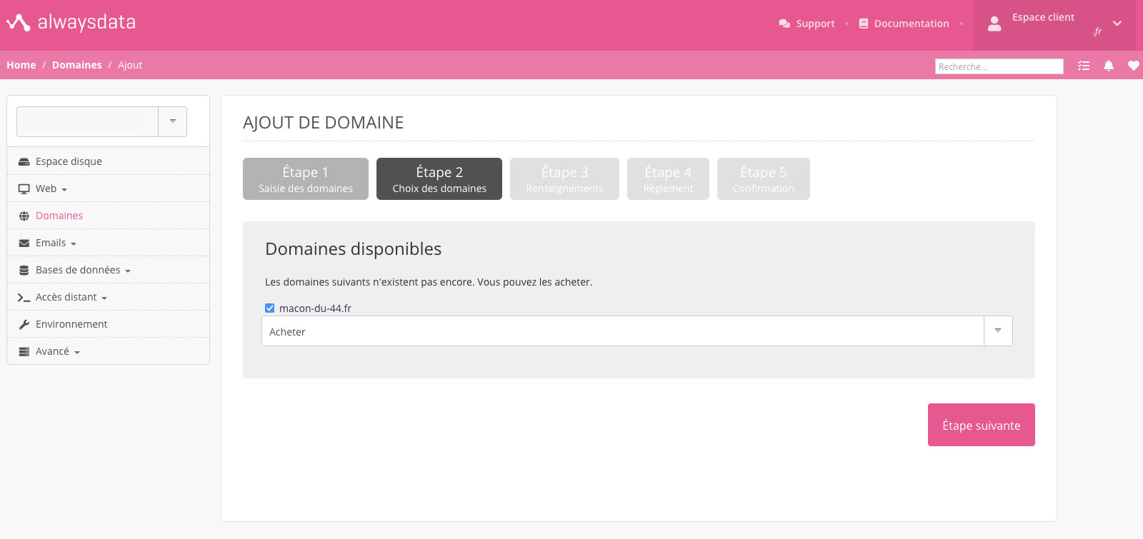Click the Ajout breadcrumb text
1143x539 pixels.
tap(130, 65)
